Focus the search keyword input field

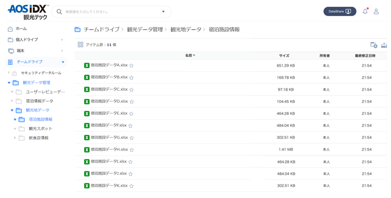coord(111,12)
